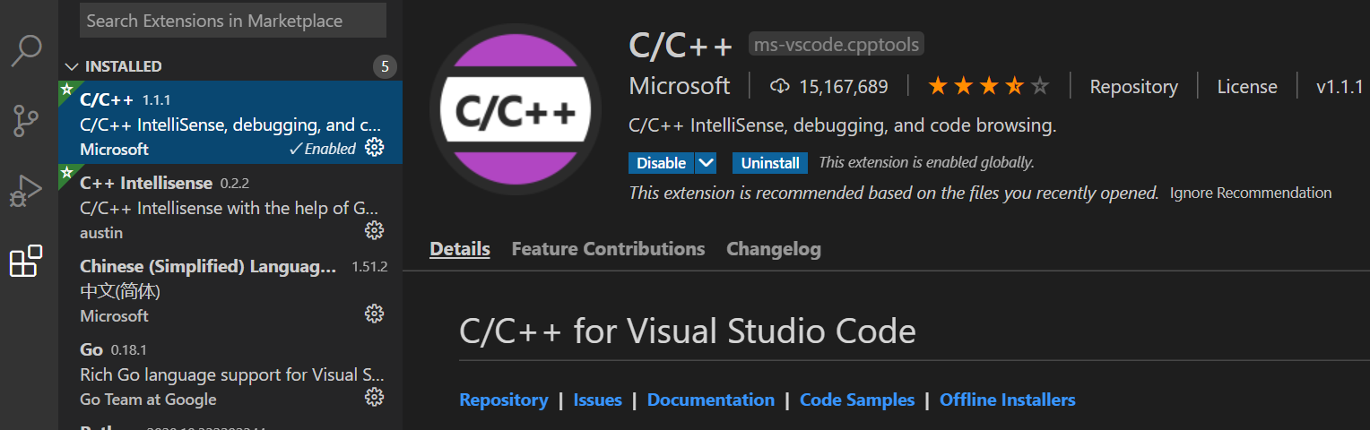Screen dimensions: 1370x430
Task: Open the Offline Installers link
Action: 1007,400
